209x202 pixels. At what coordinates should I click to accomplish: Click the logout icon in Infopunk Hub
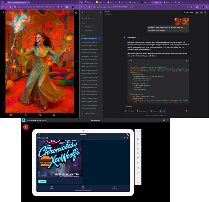[128, 138]
